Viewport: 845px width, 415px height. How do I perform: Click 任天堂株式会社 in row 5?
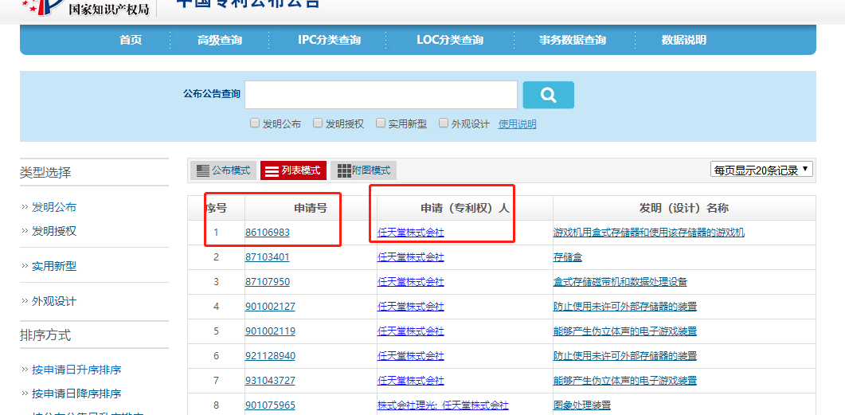(411, 331)
